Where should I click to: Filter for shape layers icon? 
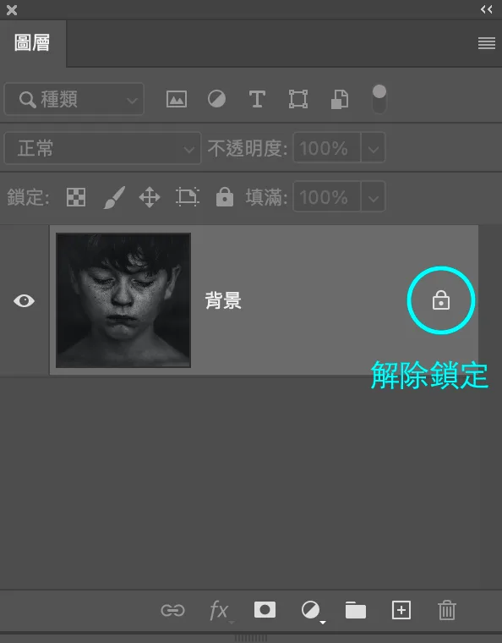pyautogui.click(x=298, y=99)
